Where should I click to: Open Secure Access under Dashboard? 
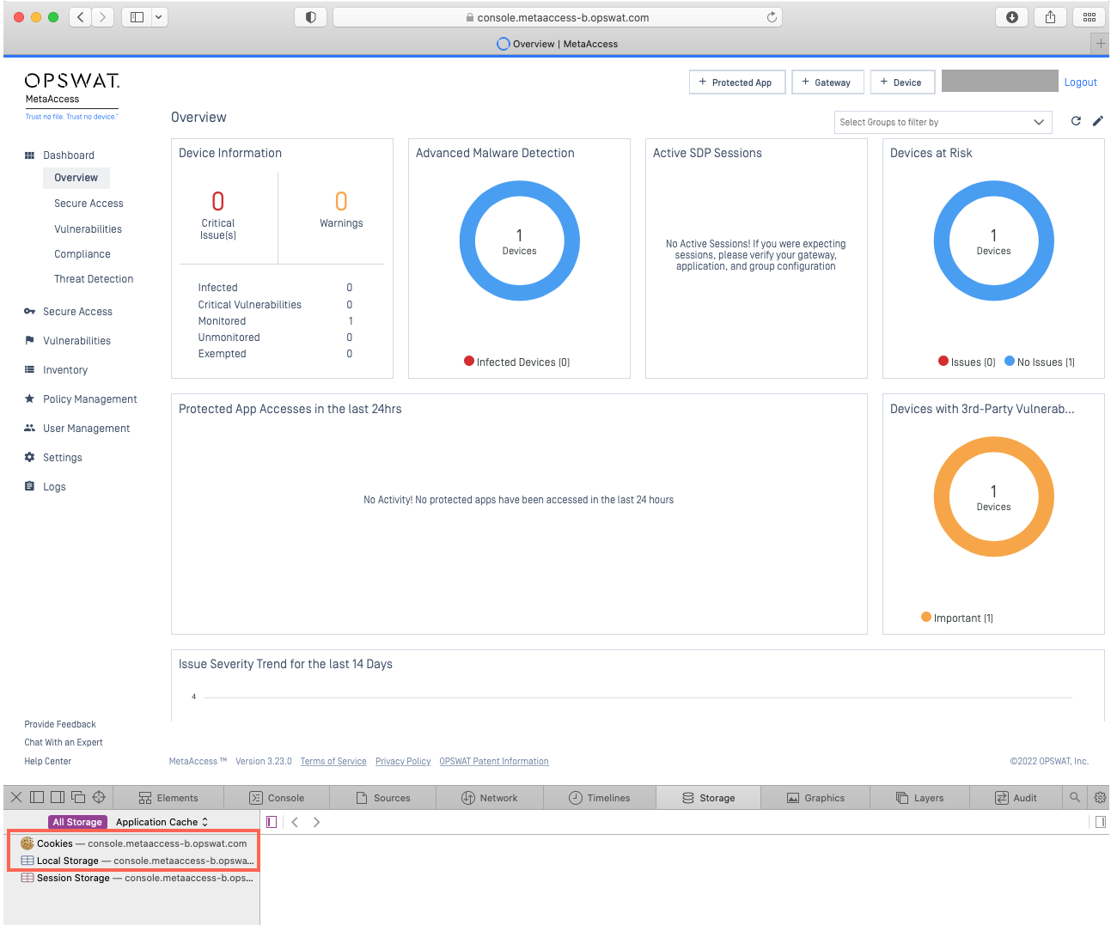[89, 204]
